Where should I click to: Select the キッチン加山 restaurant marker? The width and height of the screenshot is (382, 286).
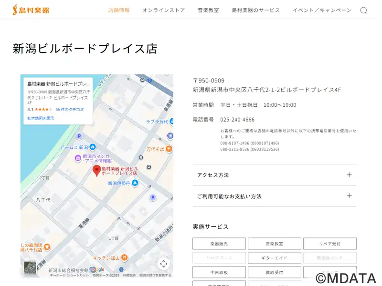tap(124, 257)
